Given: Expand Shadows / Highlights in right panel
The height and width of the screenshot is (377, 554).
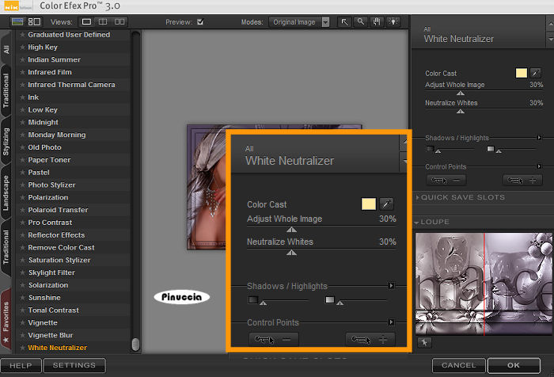Looking at the screenshot, I should pyautogui.click(x=539, y=138).
